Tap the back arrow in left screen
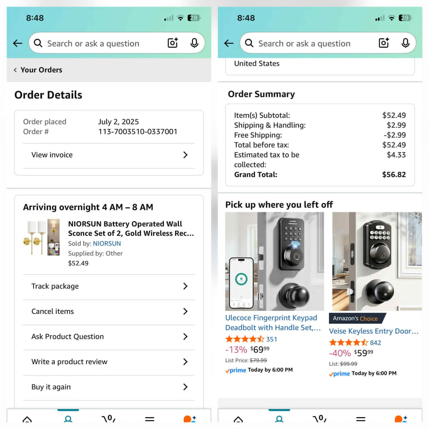The height and width of the screenshot is (429, 429). pyautogui.click(x=18, y=43)
